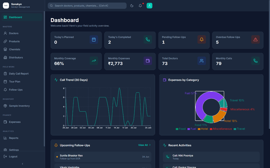The height and width of the screenshot is (168, 270).
Task: Toggle the Hotel legend item
Action: pos(203,129)
